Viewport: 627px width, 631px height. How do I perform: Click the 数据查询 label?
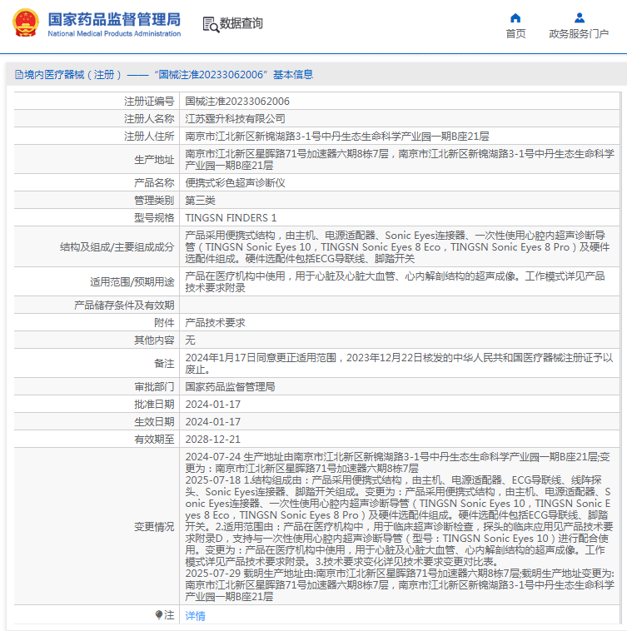pos(241,23)
